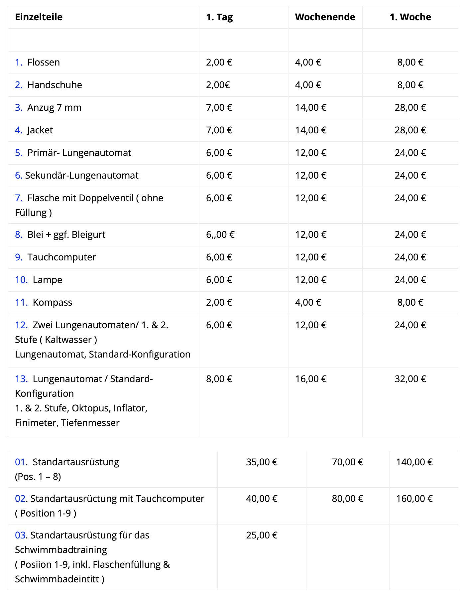Click the blue "9." next to Tauchcomputer
This screenshot has height=596, width=468.
pyautogui.click(x=19, y=257)
